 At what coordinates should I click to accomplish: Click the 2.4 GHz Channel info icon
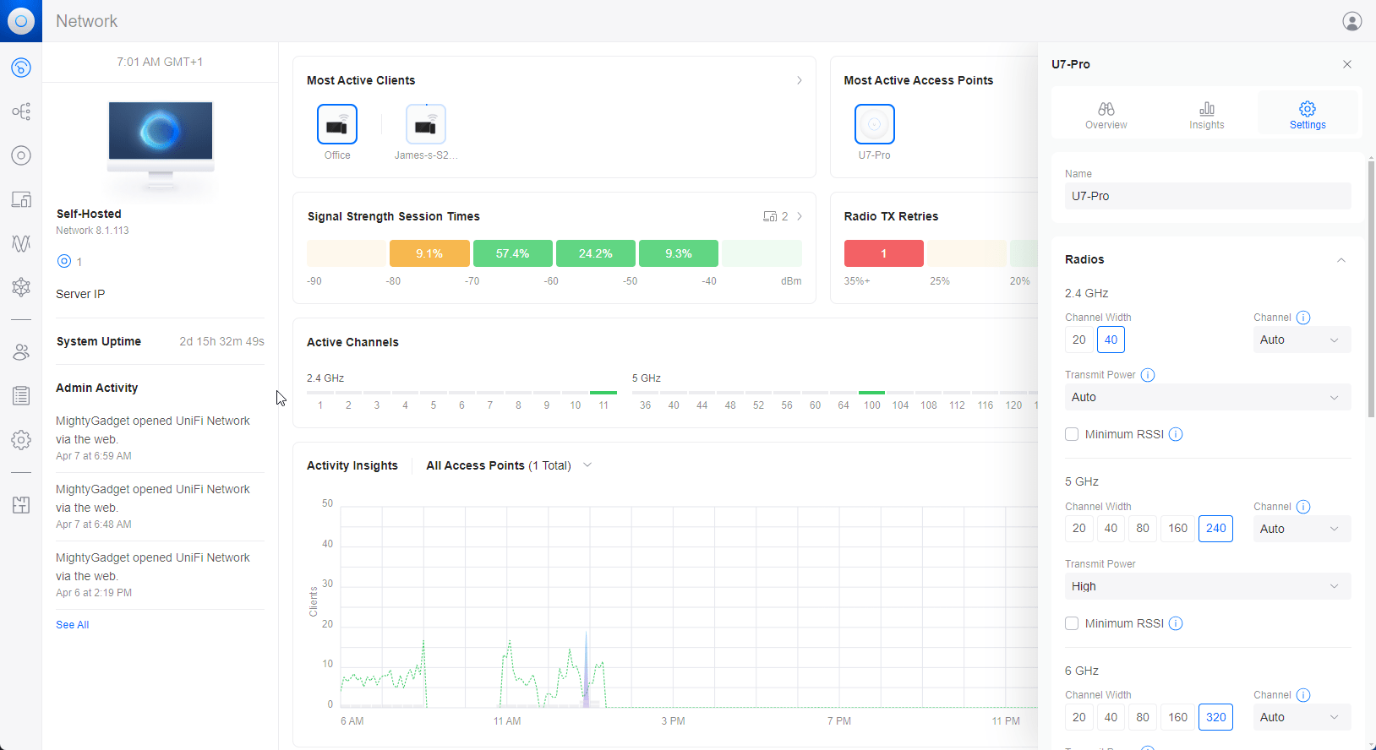click(x=1303, y=318)
